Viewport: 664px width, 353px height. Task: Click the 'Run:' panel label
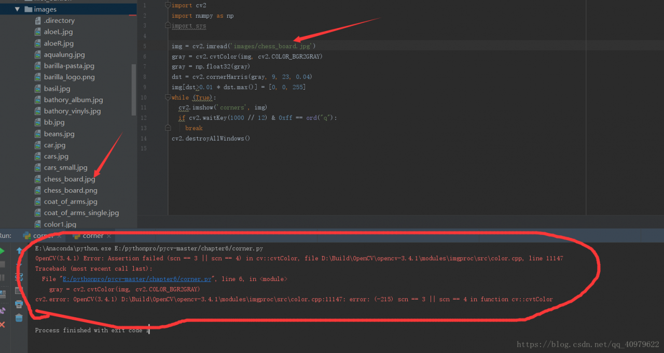tap(6, 236)
